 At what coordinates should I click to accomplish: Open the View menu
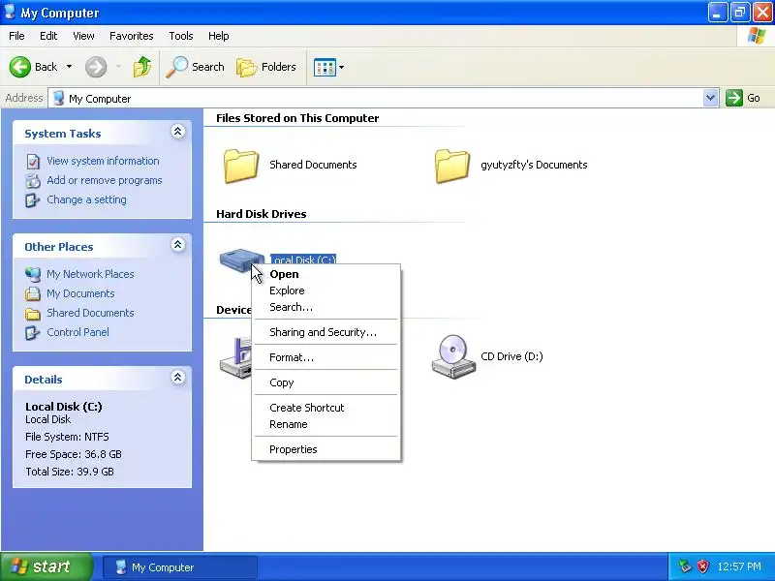click(83, 36)
